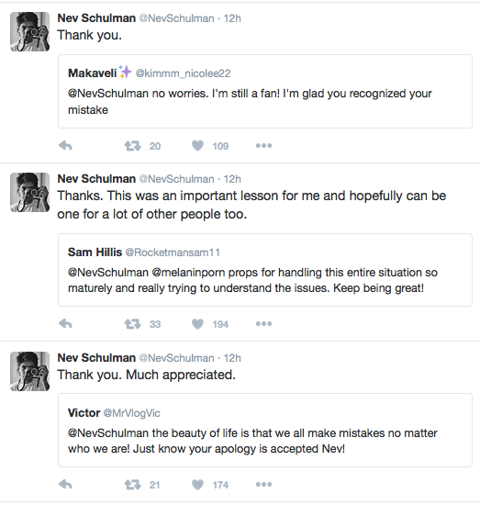480x505 pixels.
Task: Like the tweet with 109 likes
Action: 197,146
